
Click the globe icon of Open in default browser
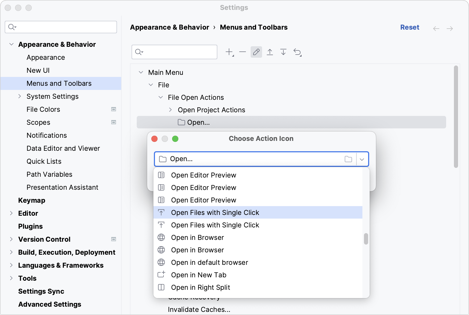click(x=161, y=262)
